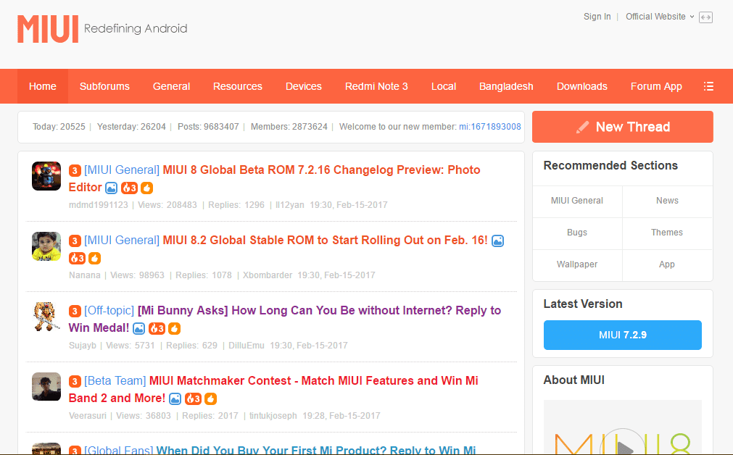Toggle the page width switch icon

coord(705,17)
